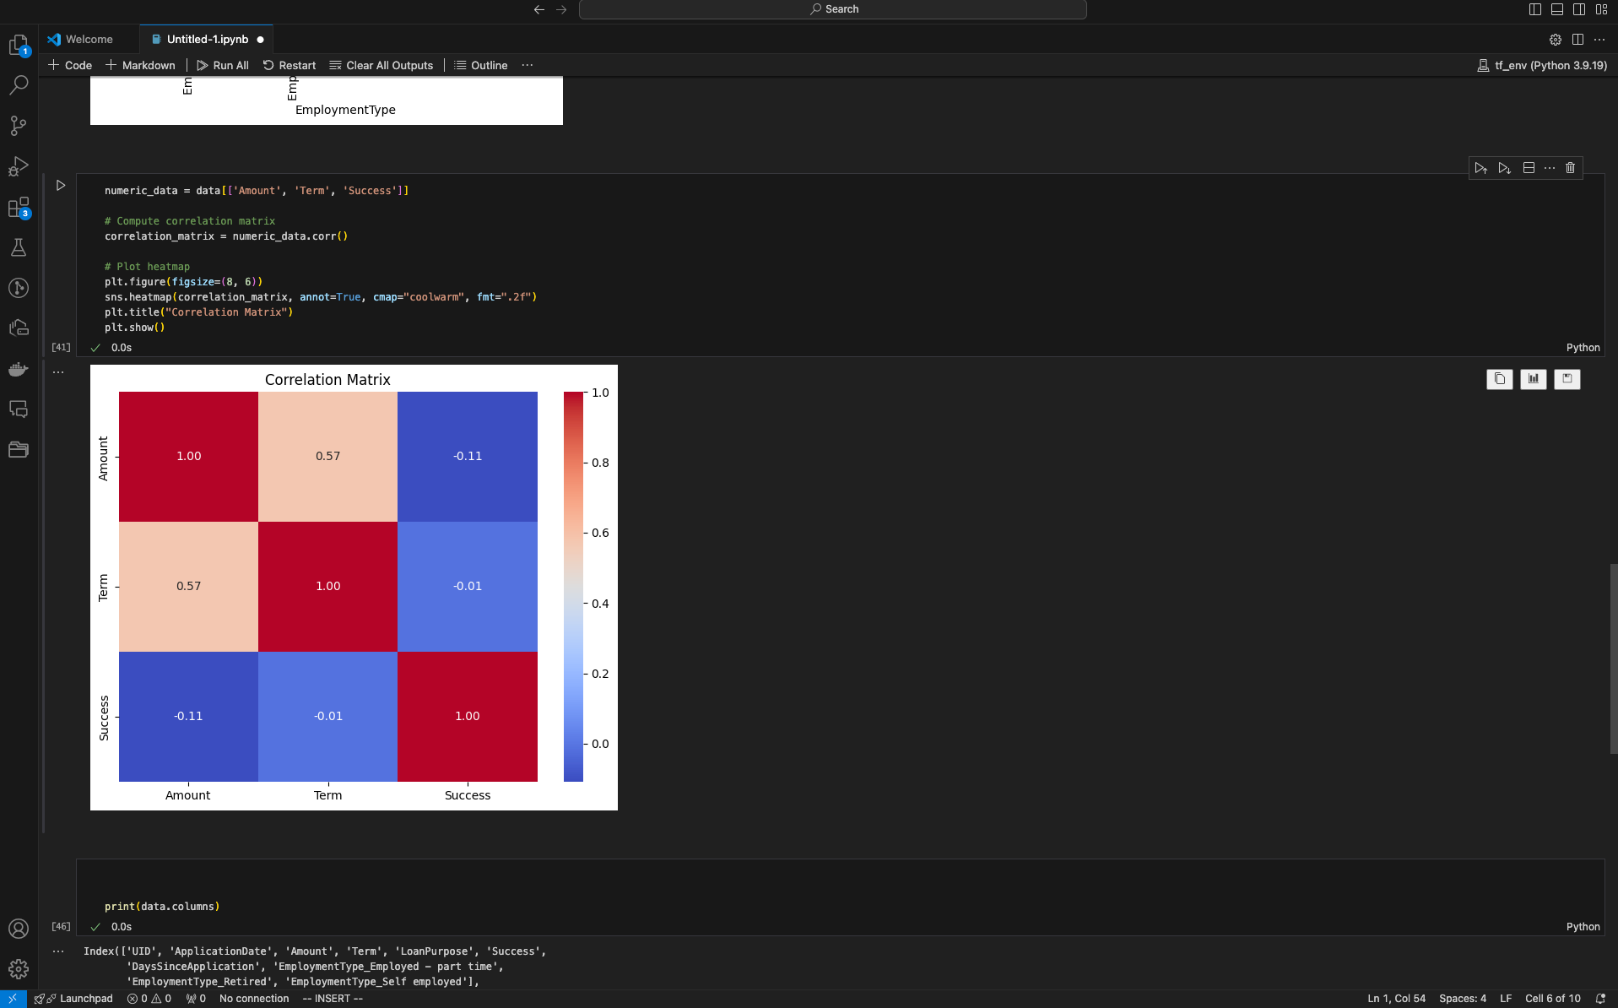Add a new Markdown cell
Image resolution: width=1618 pixels, height=1008 pixels.
click(x=140, y=65)
